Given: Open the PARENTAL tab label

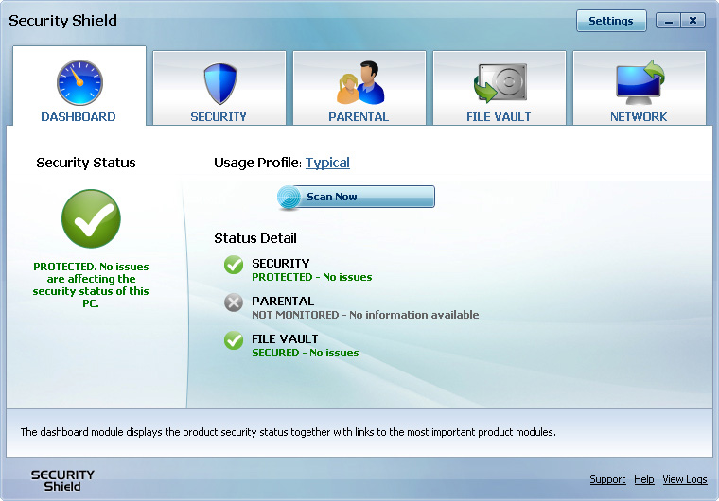Looking at the screenshot, I should [359, 117].
